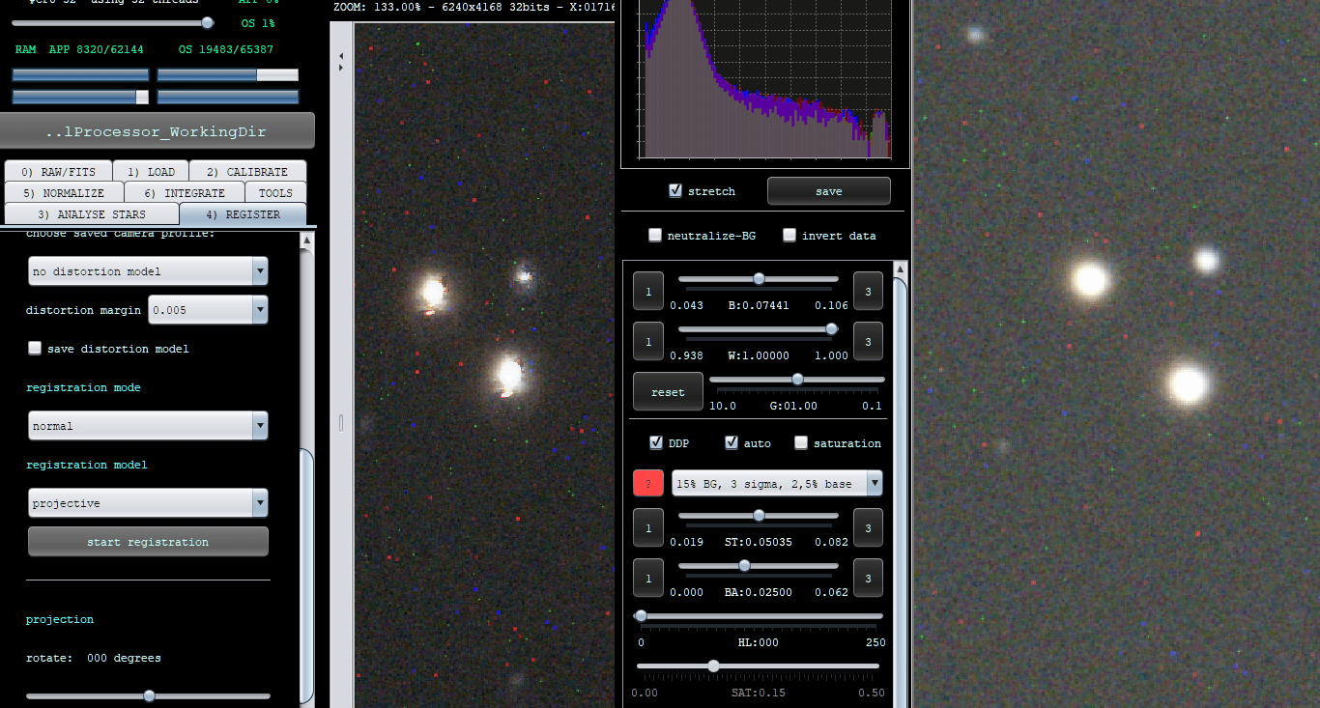Click the W white point slider
This screenshot has width=1320, height=708.
tap(759, 329)
